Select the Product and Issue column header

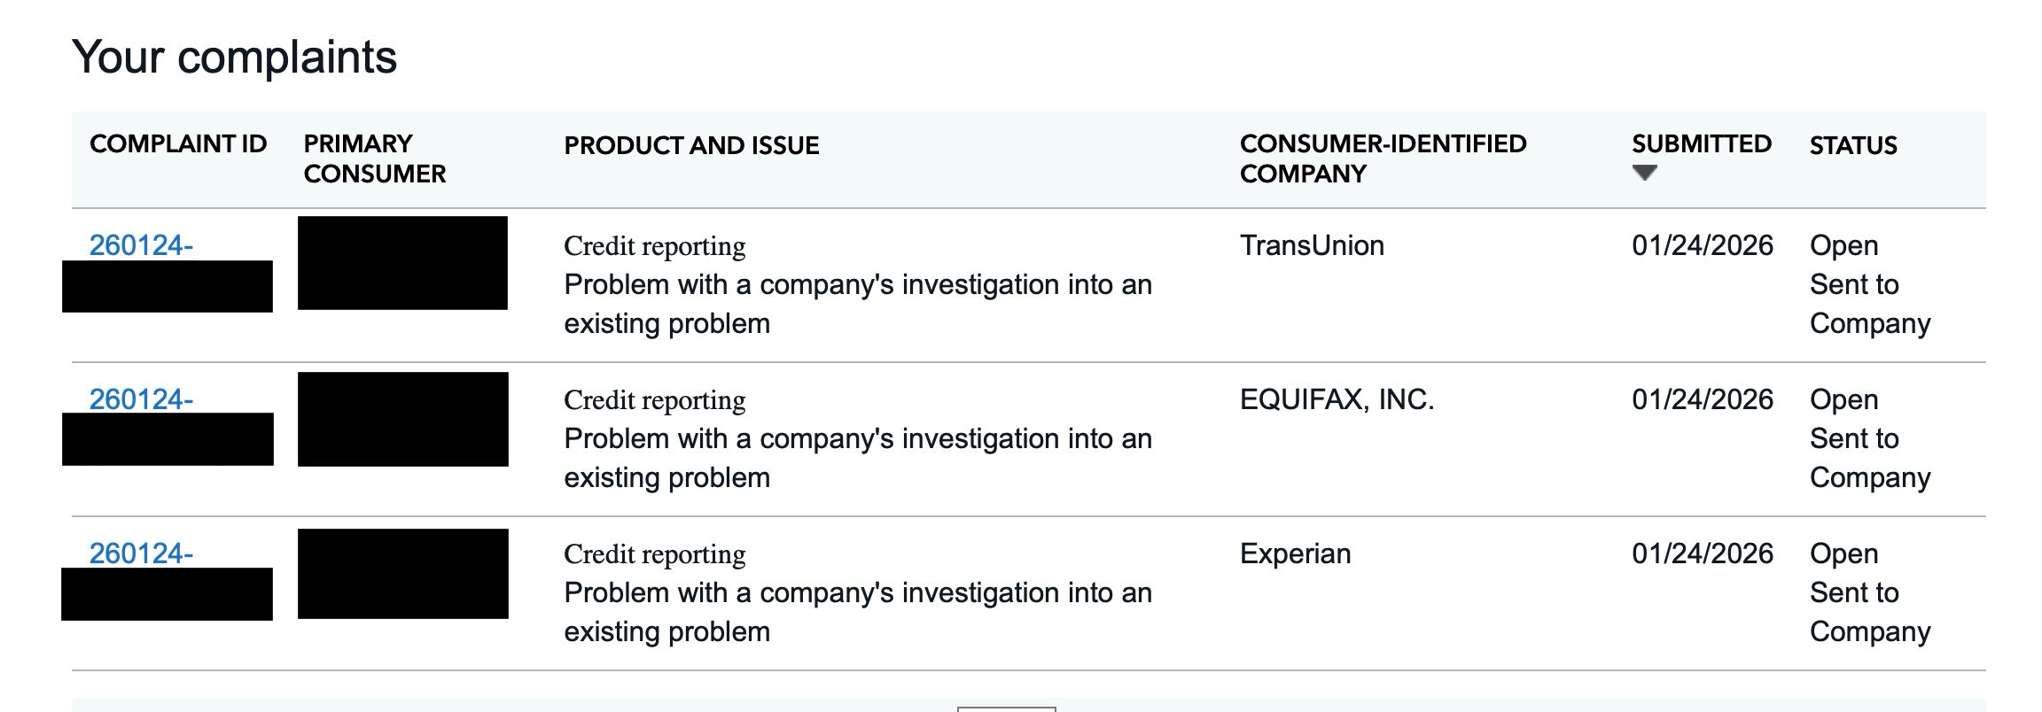click(691, 145)
